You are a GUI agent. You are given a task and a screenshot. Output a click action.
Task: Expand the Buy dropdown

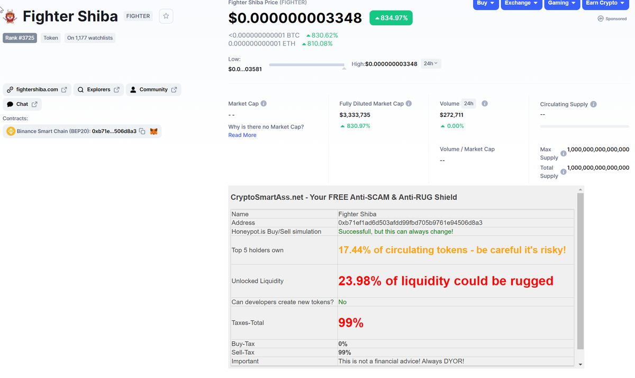486,3
